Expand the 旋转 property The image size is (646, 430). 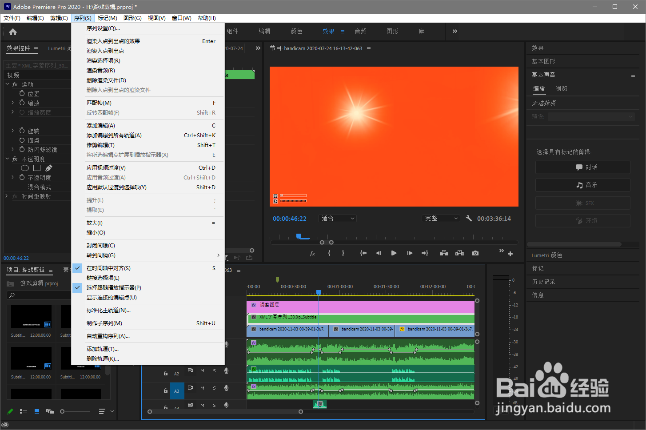coord(12,131)
